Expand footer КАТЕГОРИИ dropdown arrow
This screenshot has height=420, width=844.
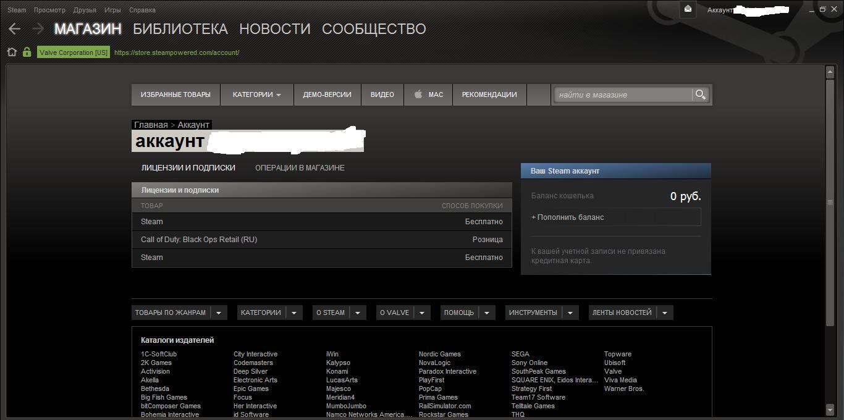294,313
